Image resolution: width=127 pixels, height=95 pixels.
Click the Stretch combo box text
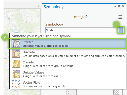coord(51,30)
